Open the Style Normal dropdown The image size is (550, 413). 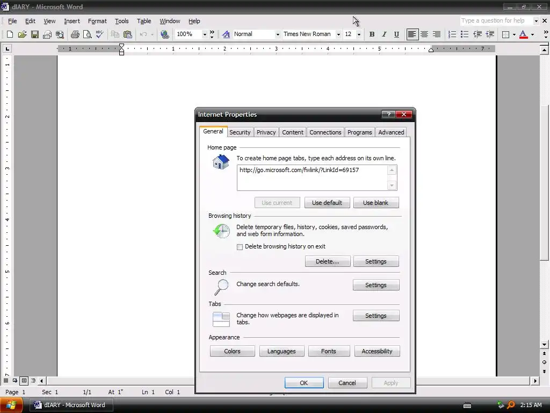point(278,34)
